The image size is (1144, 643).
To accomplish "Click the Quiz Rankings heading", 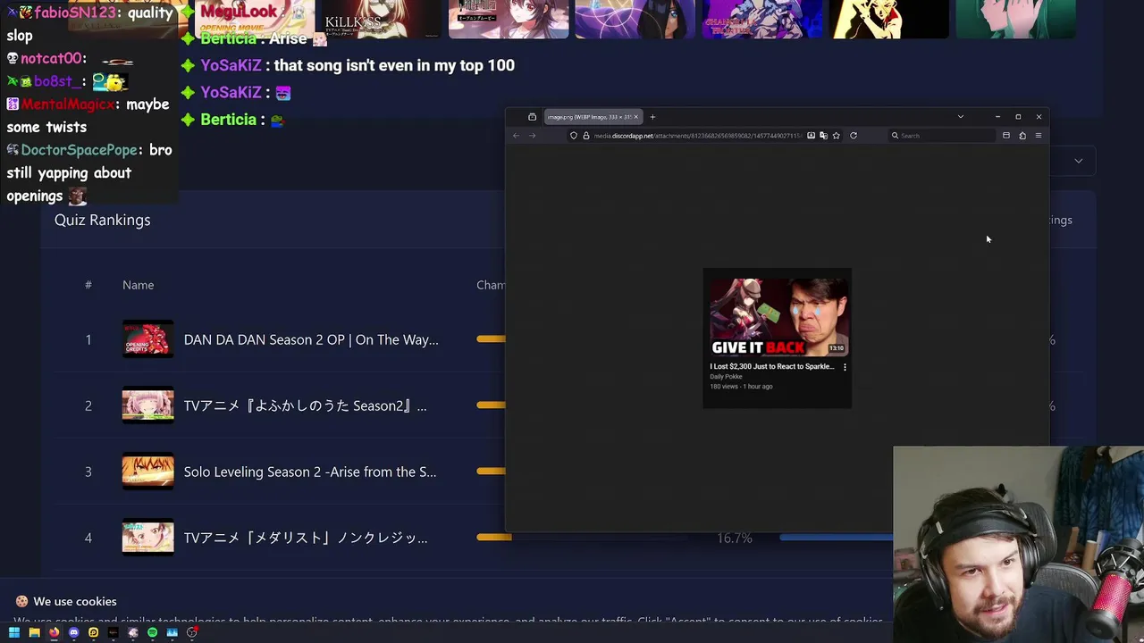I will tap(102, 220).
